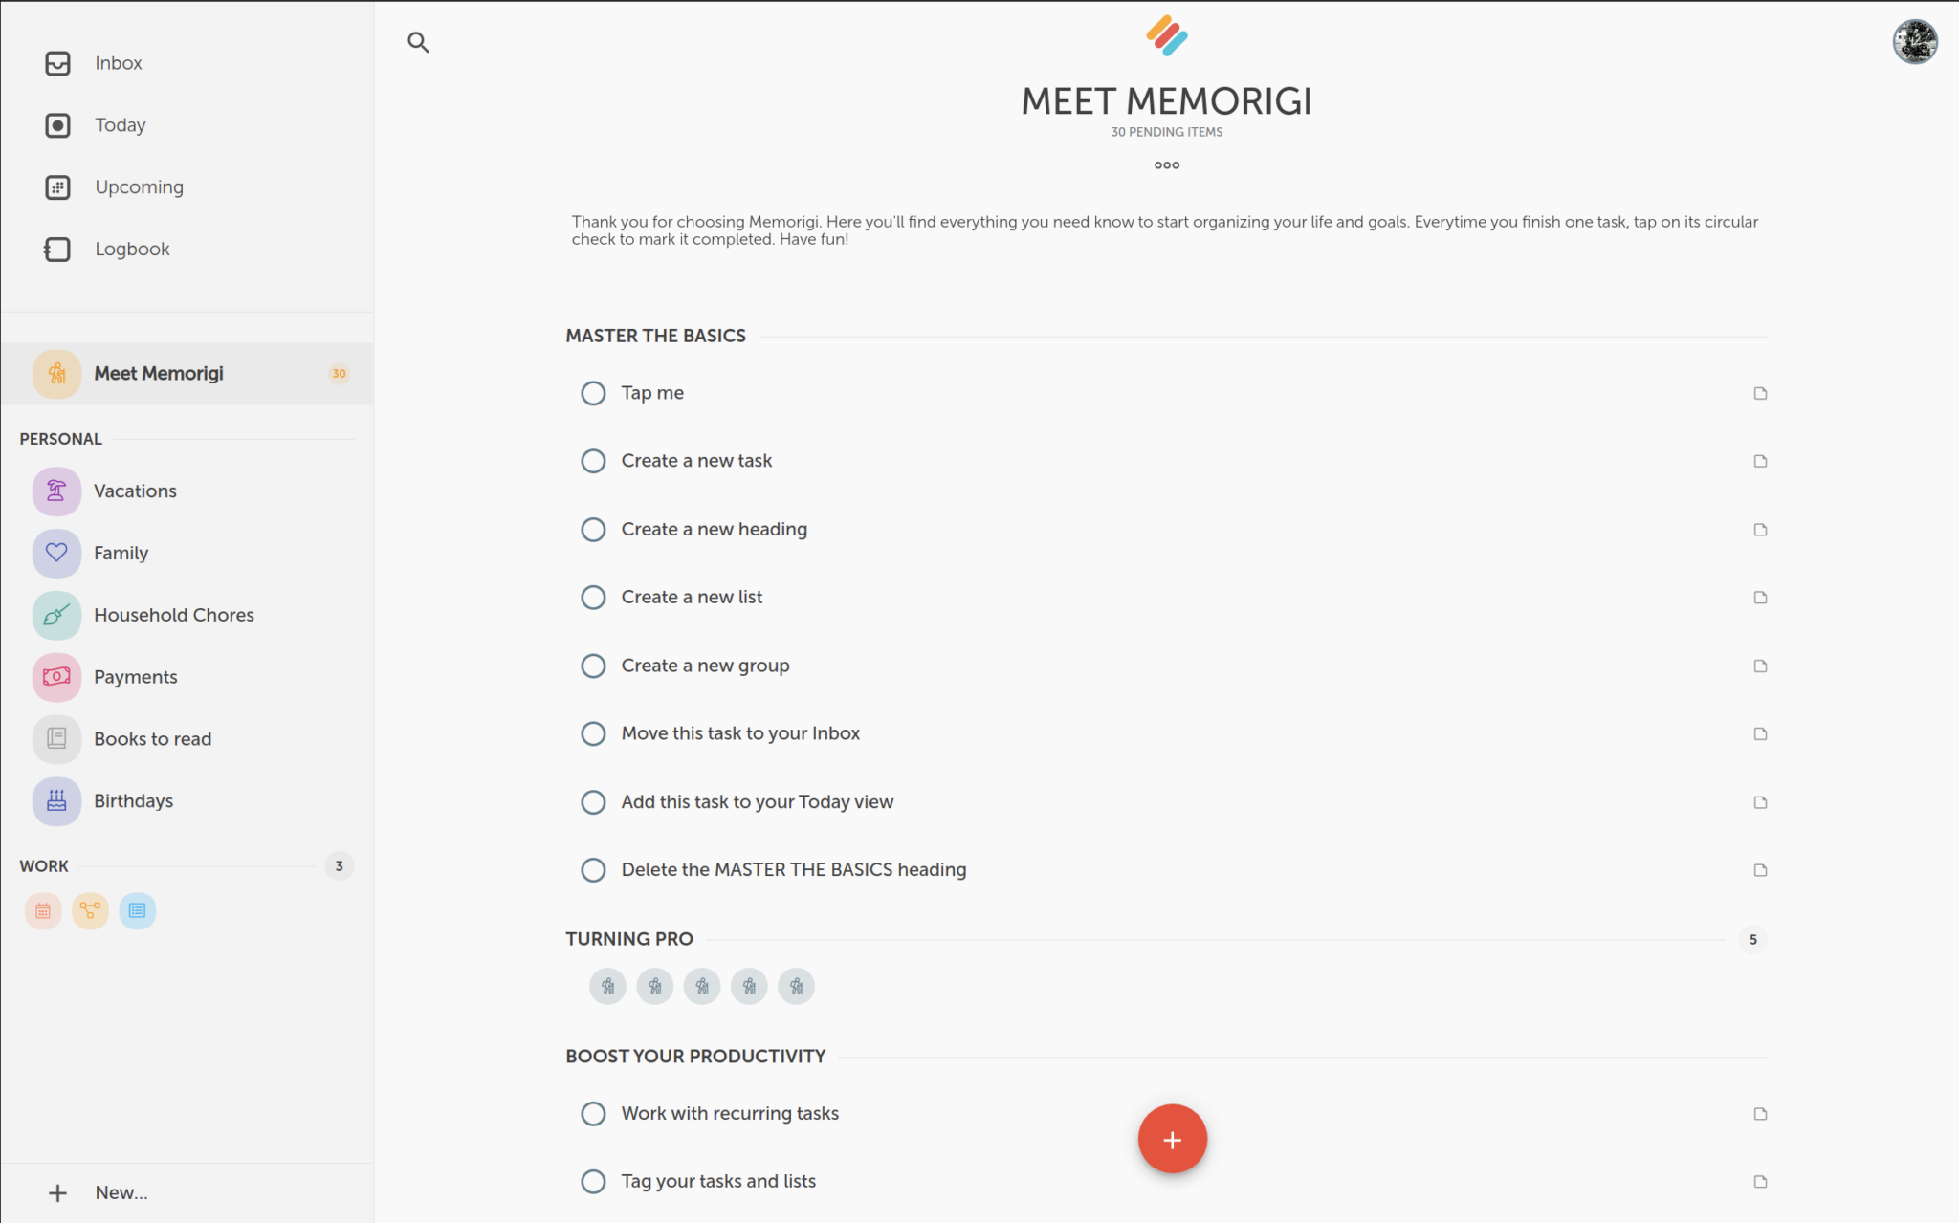Go to the Inbox view
This screenshot has width=1959, height=1223.
pos(118,63)
